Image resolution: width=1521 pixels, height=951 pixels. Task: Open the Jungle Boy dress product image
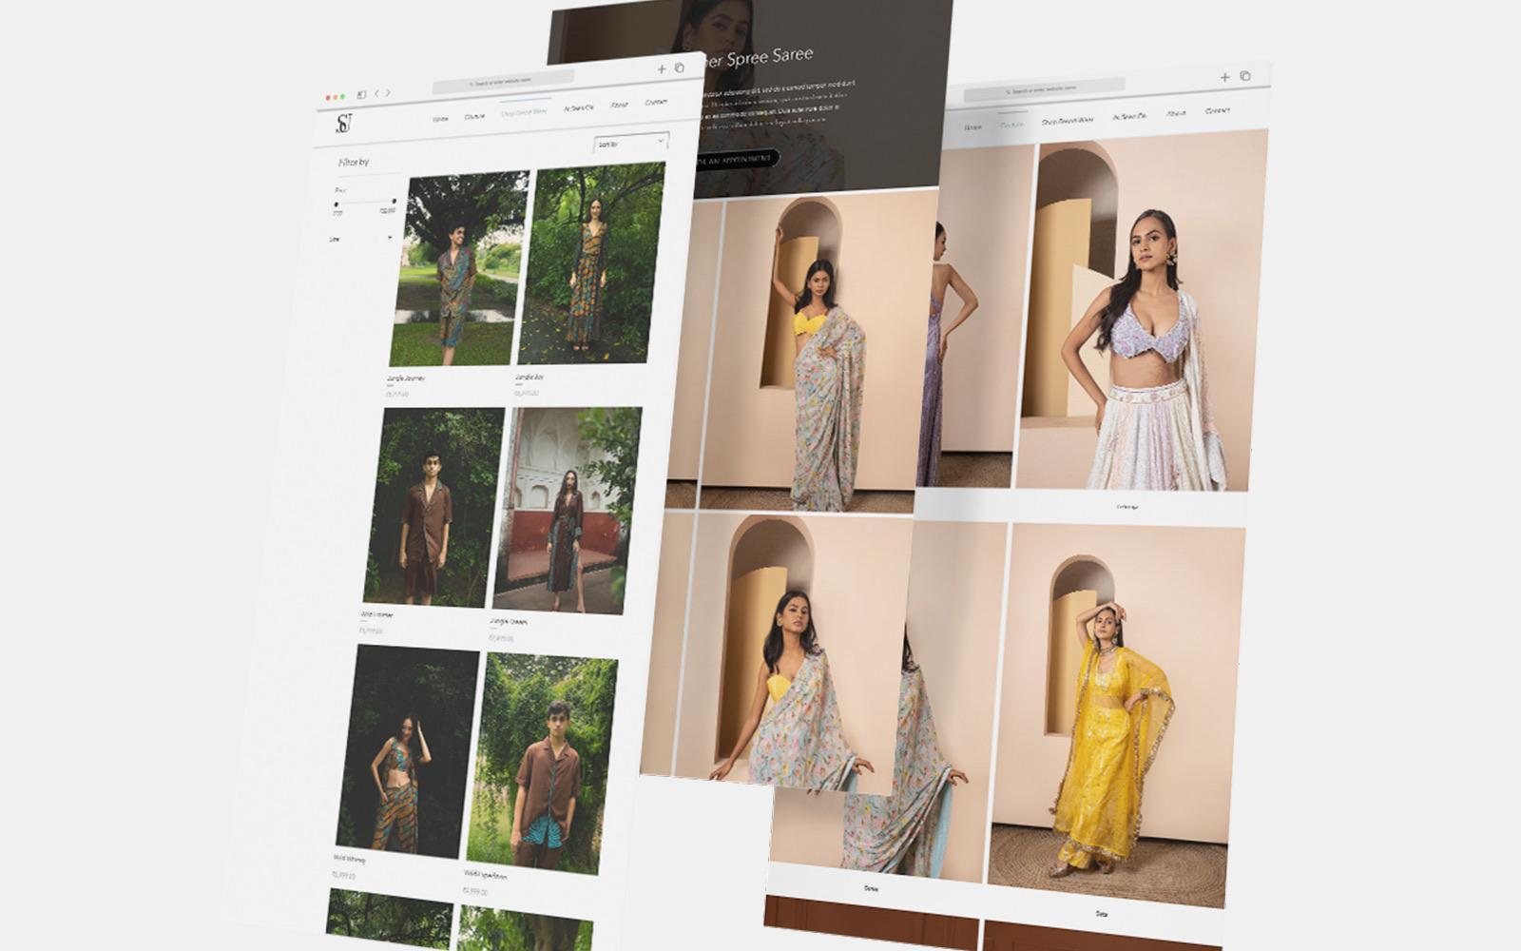(x=591, y=262)
